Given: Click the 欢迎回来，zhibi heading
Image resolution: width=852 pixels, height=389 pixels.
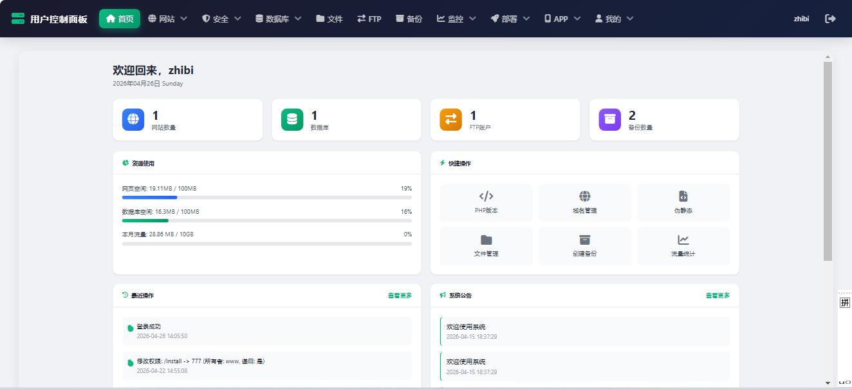Looking at the screenshot, I should [153, 70].
